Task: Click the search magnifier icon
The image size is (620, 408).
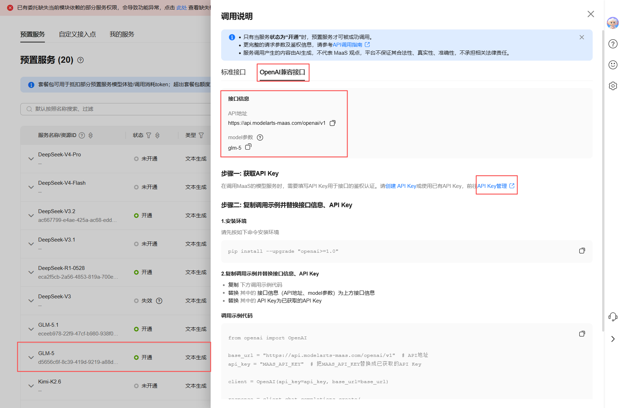Action: pyautogui.click(x=29, y=109)
